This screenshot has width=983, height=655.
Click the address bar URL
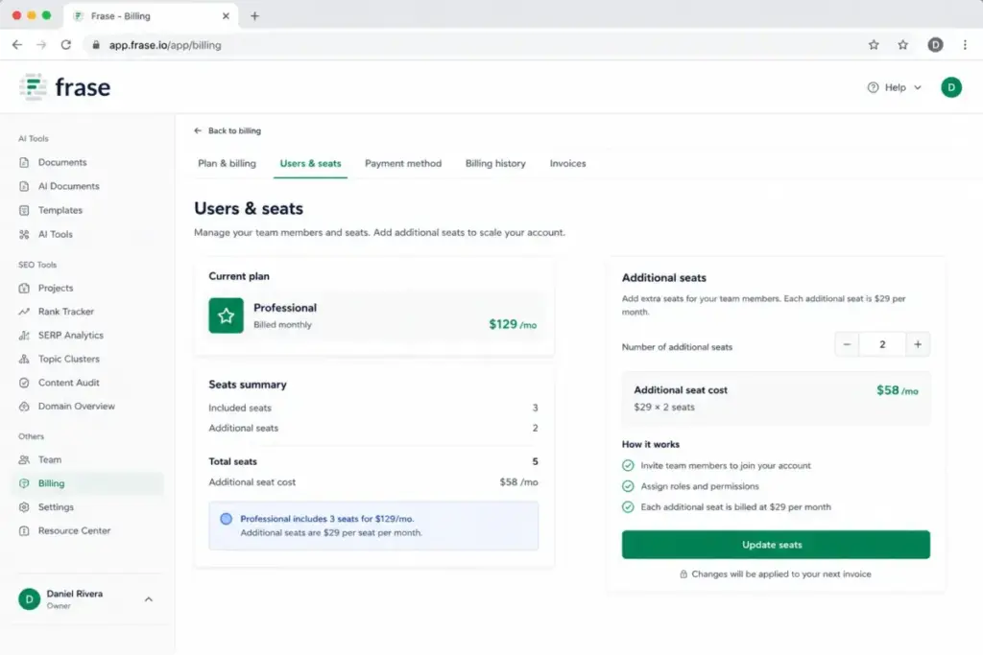point(165,45)
